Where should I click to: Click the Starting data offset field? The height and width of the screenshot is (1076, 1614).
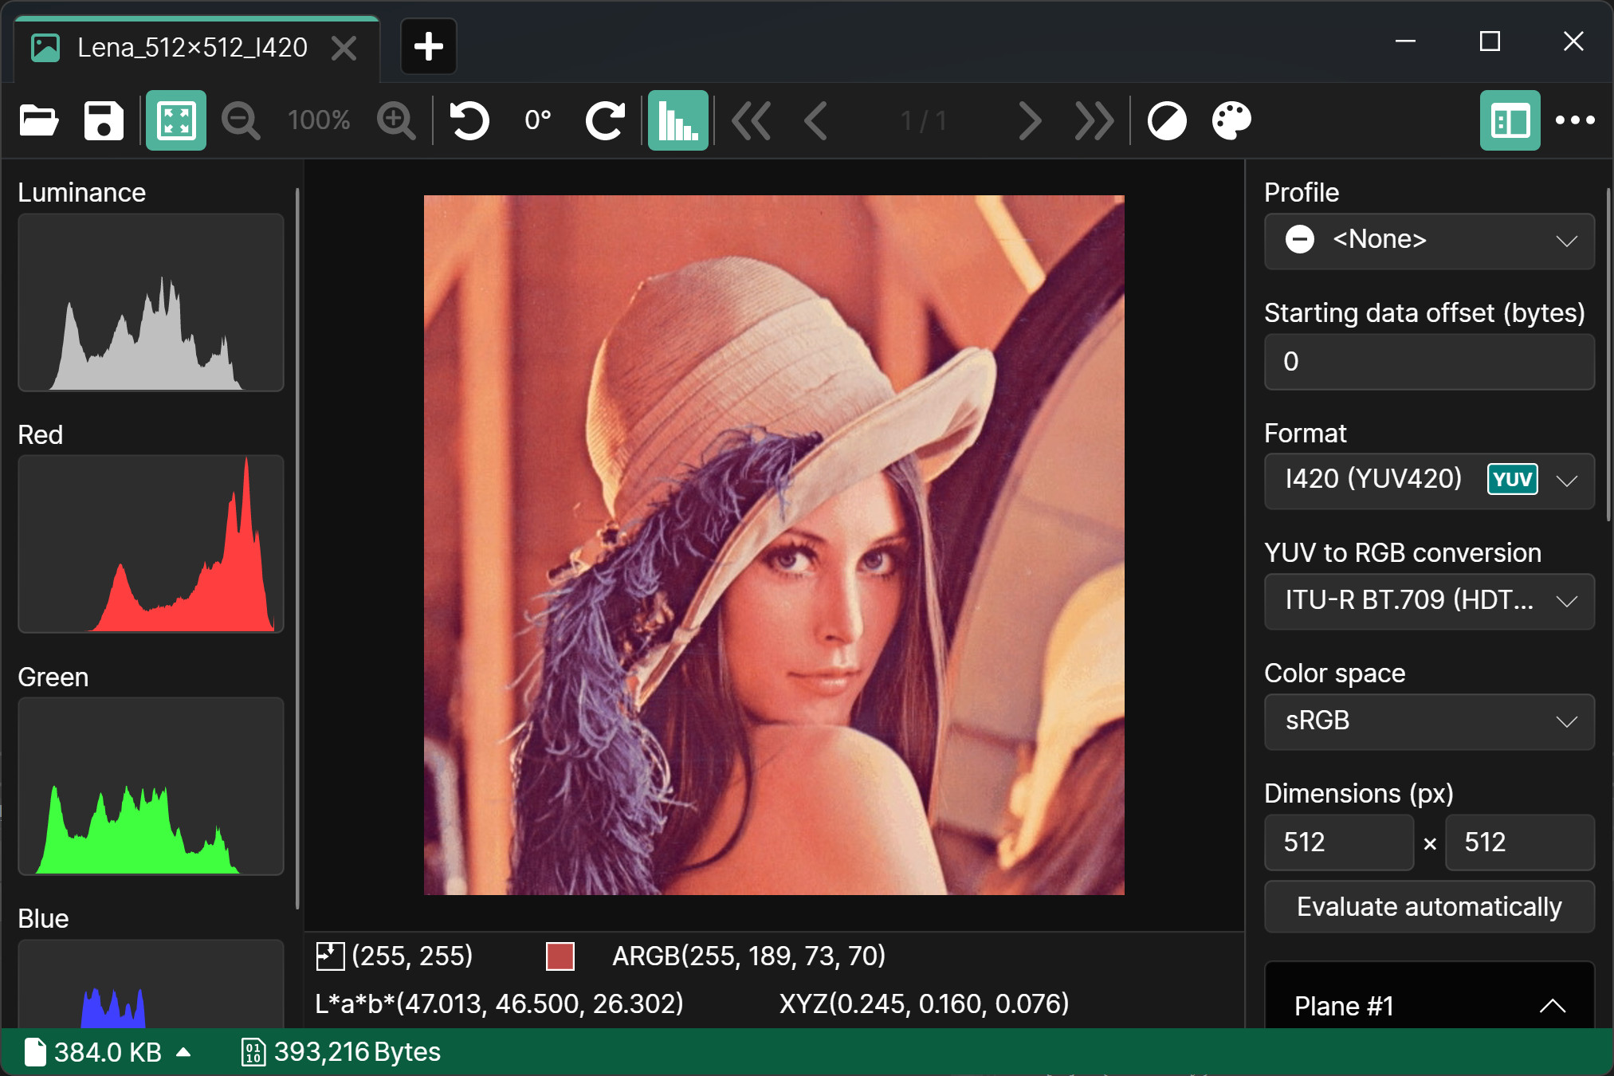(1429, 362)
